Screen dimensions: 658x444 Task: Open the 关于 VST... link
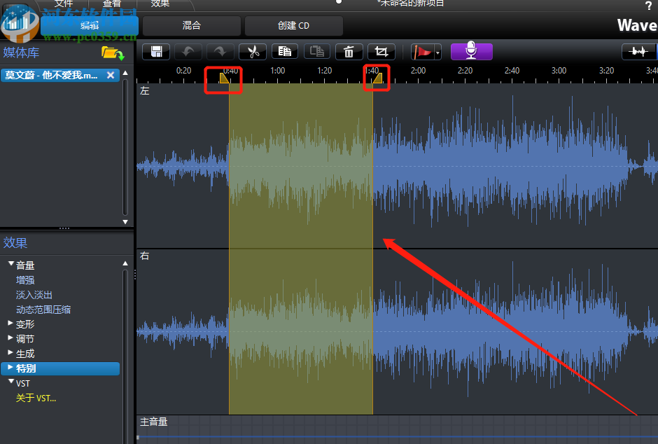[x=36, y=398]
